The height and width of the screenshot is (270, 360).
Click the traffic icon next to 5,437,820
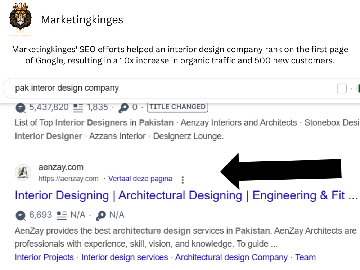21,108
